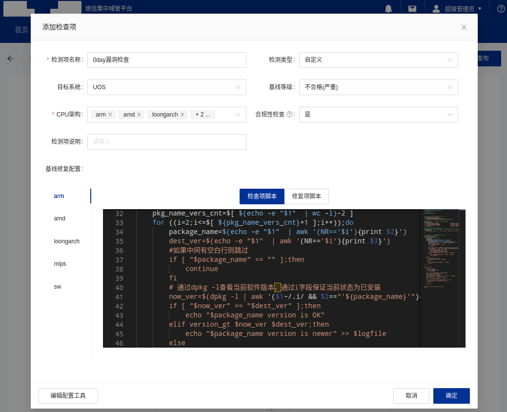Select the loongarch architecture tab
The image size is (507, 412).
[x=66, y=241]
